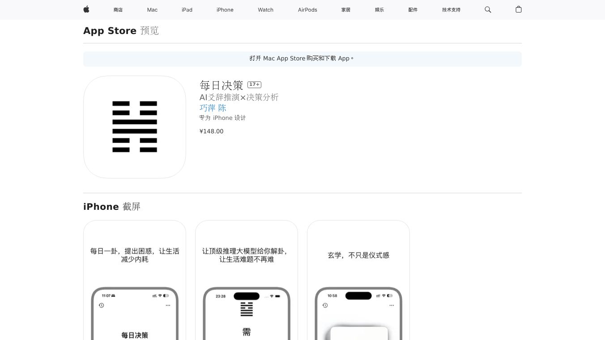Open the shopping bag icon
Screen dimensions: 605x340
pos(519,9)
